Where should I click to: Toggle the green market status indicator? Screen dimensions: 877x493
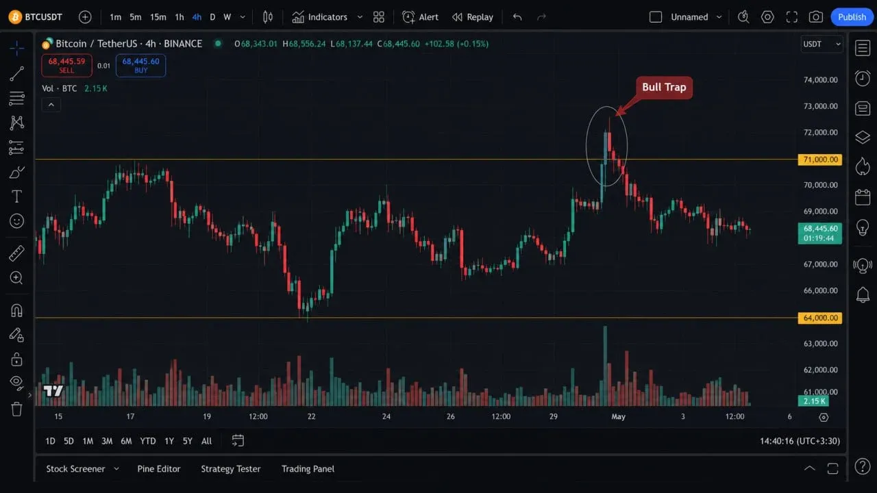pos(218,43)
